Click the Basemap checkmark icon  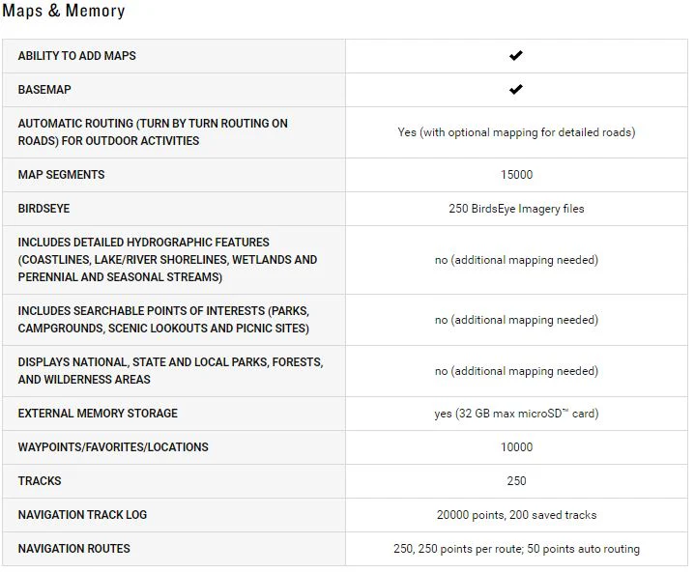[516, 89]
